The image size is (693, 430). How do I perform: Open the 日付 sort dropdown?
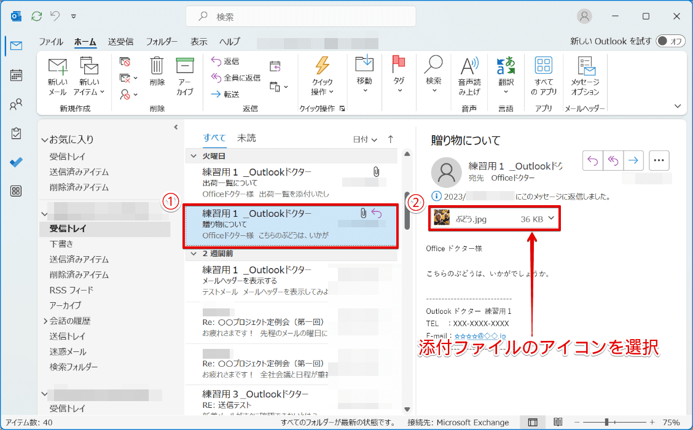[365, 139]
